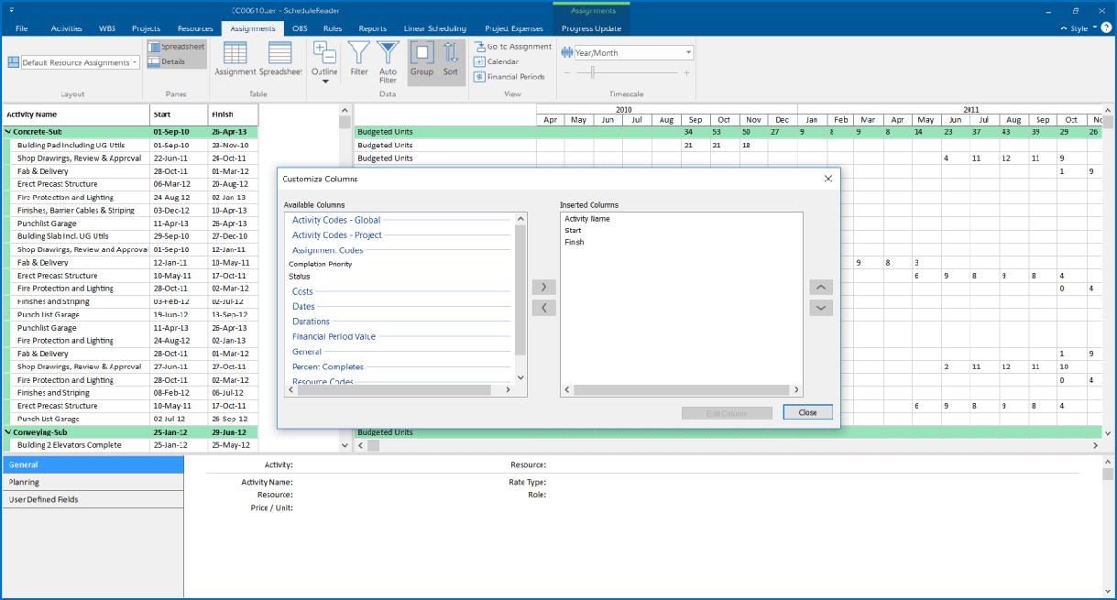Open the Resources ribbon tab
Screen dimensions: 1117x600
click(x=195, y=28)
